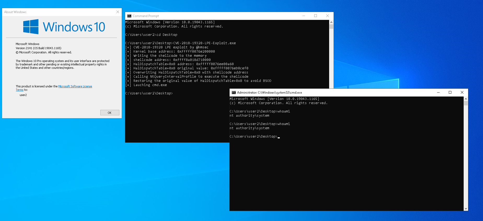Close the Command Prompt window
The image size is (483, 221).
tap(328, 16)
